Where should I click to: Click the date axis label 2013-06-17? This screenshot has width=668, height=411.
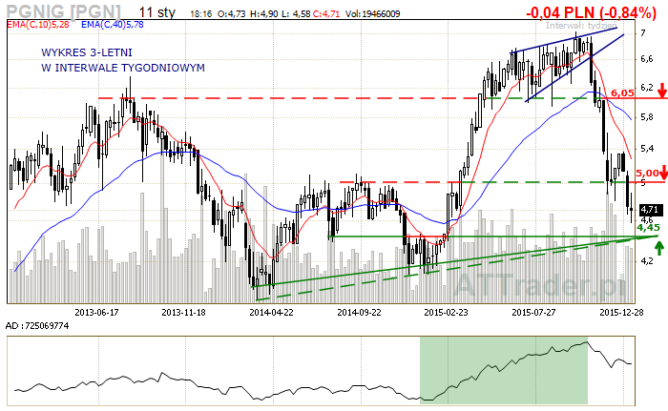pyautogui.click(x=96, y=312)
